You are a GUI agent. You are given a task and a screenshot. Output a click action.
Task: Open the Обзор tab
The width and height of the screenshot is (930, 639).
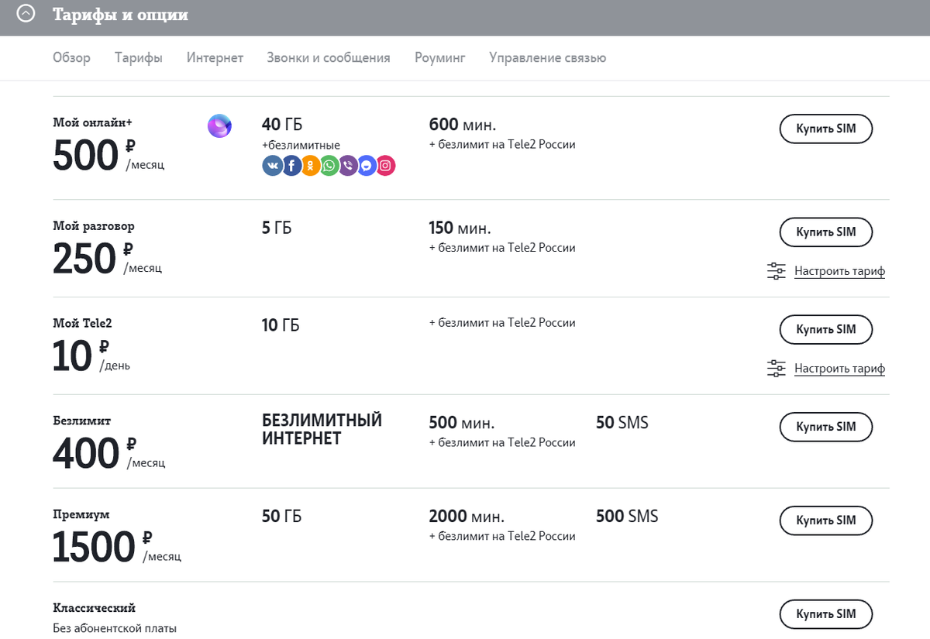[71, 58]
